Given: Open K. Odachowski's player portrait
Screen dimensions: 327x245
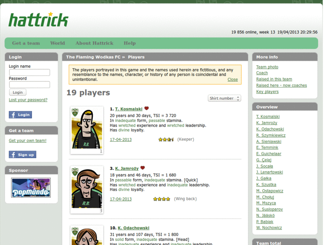Looking at the screenshot, I should pos(87,235).
